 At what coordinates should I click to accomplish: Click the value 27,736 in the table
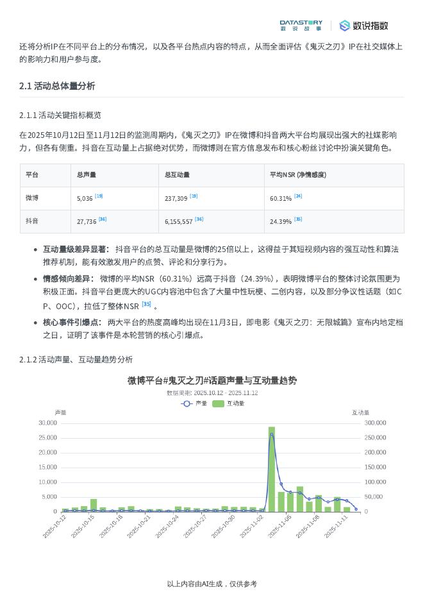click(87, 221)
